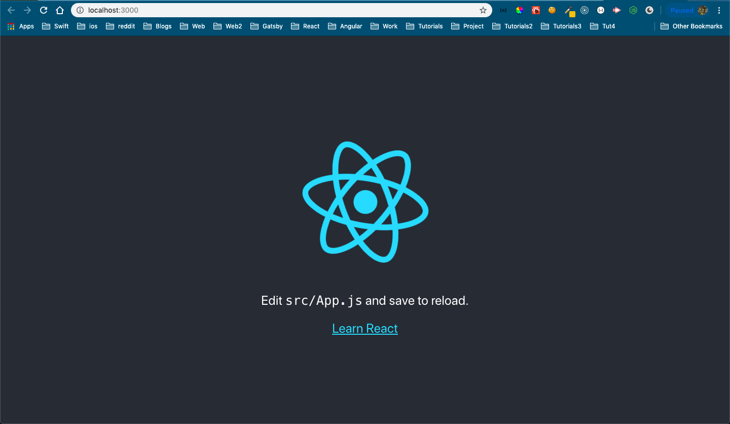The height and width of the screenshot is (424, 730).
Task: Open the color wheel extension
Action: pyautogui.click(x=519, y=10)
